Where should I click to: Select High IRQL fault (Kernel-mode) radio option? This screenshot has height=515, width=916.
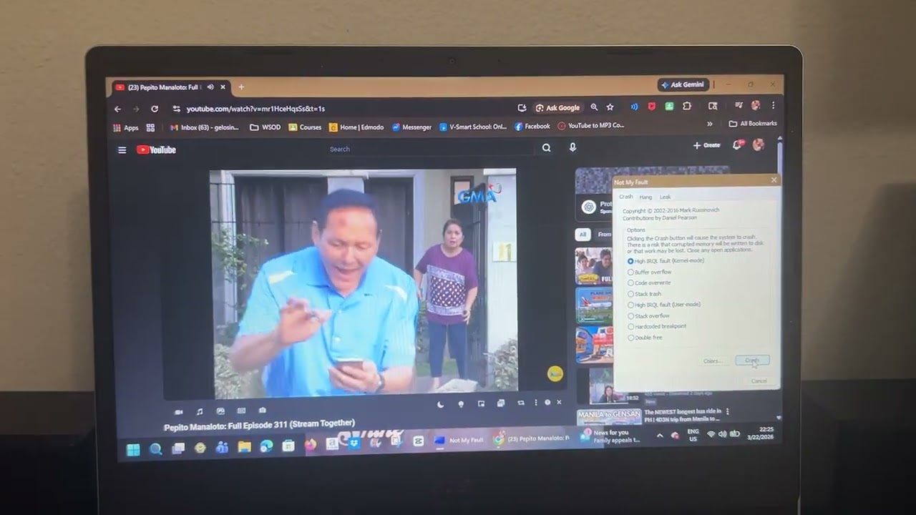point(666,261)
